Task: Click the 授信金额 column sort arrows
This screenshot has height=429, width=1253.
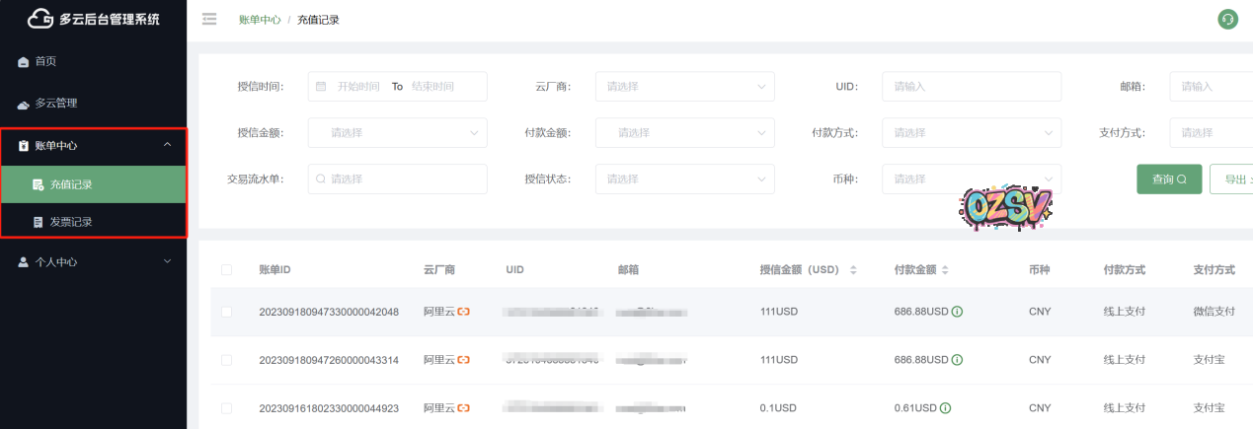Action: (x=853, y=270)
